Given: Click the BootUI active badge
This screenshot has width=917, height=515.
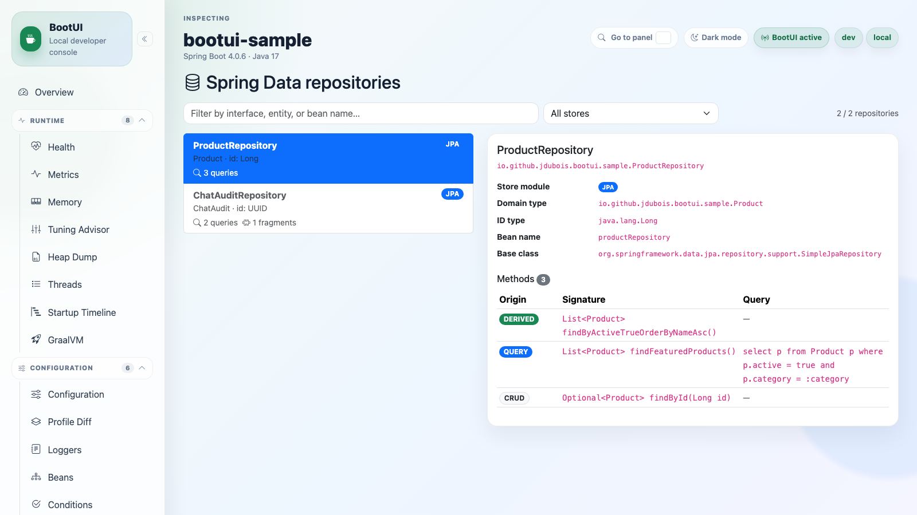Looking at the screenshot, I should (x=791, y=38).
